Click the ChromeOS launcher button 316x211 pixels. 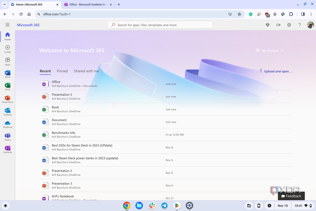tap(5, 205)
